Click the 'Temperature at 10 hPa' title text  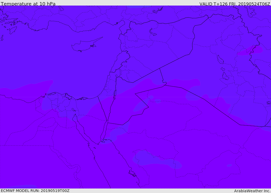(x=28, y=3)
